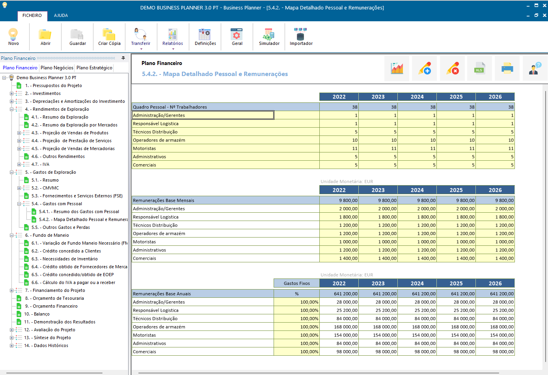Viewport: 548px width, 375px height.
Task: Collapse 4. - Rendimentos de Exploração node
Action: point(11,109)
